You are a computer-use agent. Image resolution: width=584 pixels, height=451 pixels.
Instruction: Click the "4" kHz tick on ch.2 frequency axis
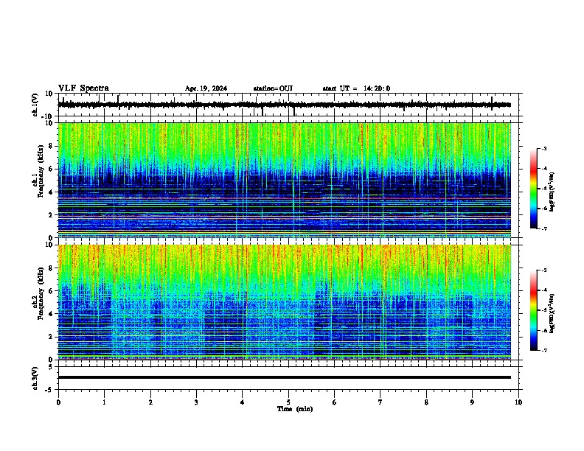click(x=52, y=314)
